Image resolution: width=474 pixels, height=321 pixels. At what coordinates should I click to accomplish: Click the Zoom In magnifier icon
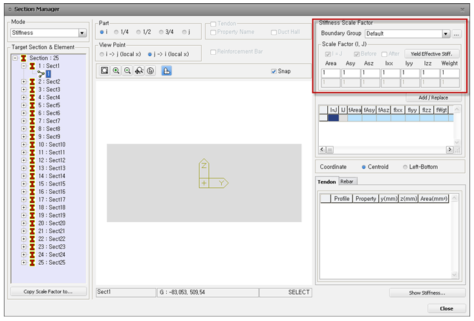116,70
